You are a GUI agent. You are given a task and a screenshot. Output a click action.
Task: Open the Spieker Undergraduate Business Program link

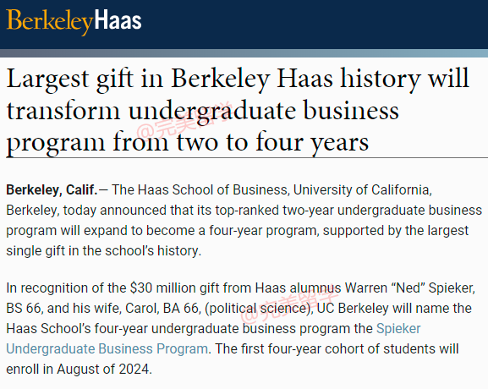(x=213, y=338)
